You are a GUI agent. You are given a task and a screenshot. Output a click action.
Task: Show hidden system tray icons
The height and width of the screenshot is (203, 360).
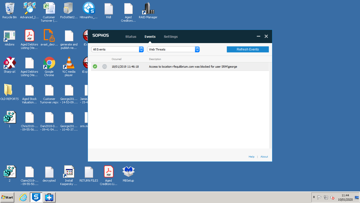314,197
